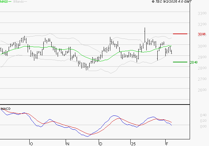Click the green 2840 support value
Viewport: 209px width, 146px height.
[194, 62]
